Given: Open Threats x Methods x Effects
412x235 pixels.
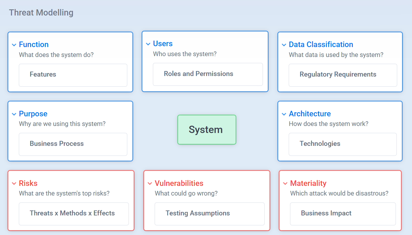Looking at the screenshot, I should click(74, 214).
